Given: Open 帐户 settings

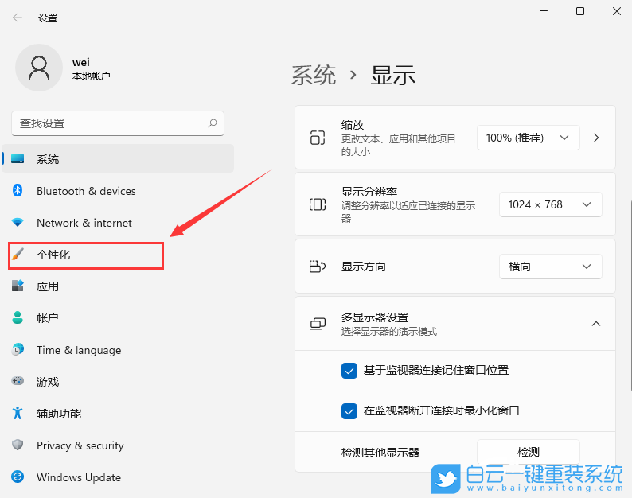Looking at the screenshot, I should click(x=118, y=318).
